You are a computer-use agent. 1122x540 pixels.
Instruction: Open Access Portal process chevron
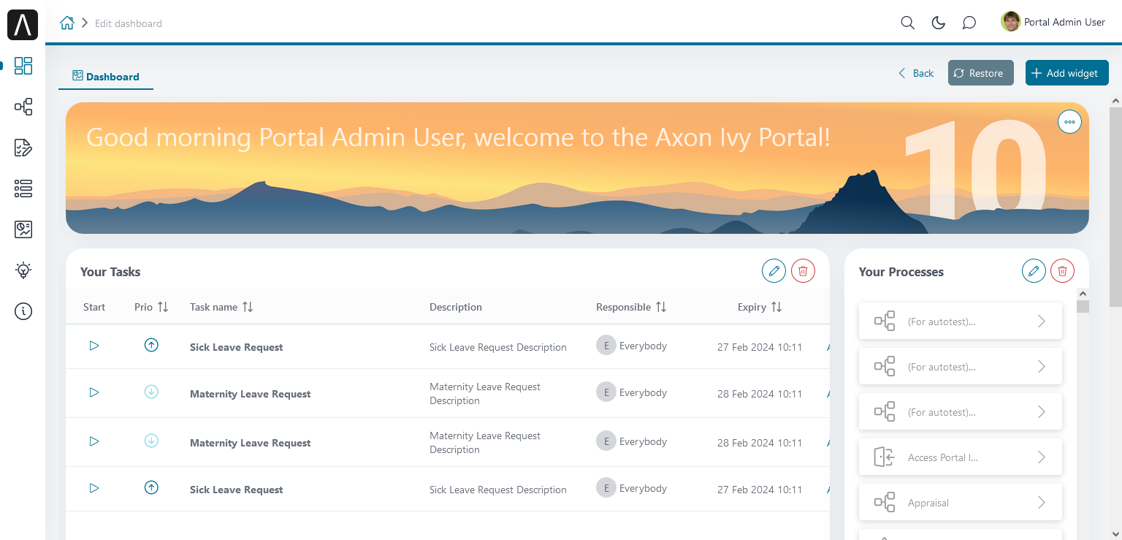(x=1042, y=457)
